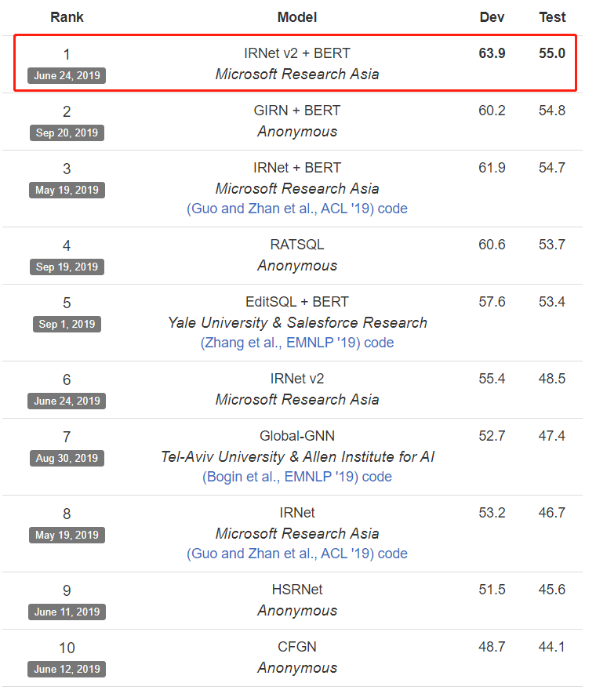Click the Sep 20, 2019 date badge
Screen dimensions: 596x690
(x=67, y=133)
